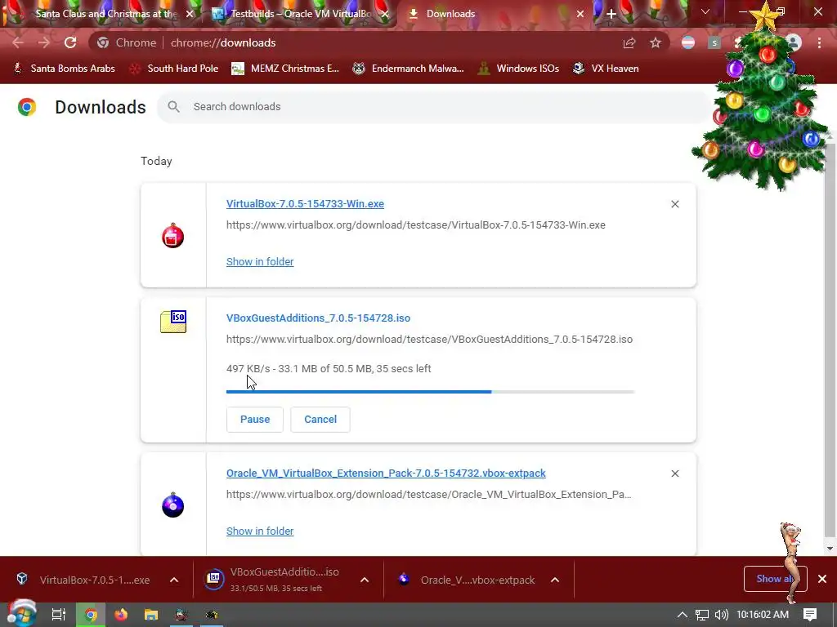Click the extension pack purple ornament icon
The image size is (837, 627).
tap(173, 505)
